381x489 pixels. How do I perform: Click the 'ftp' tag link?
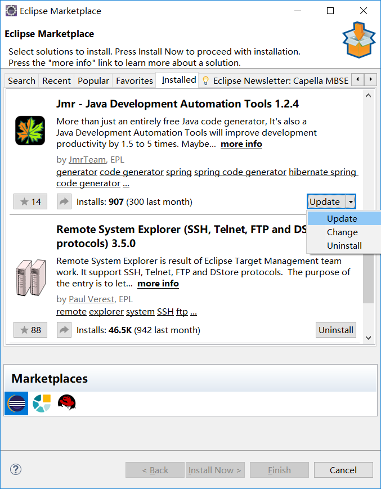pyautogui.click(x=182, y=312)
